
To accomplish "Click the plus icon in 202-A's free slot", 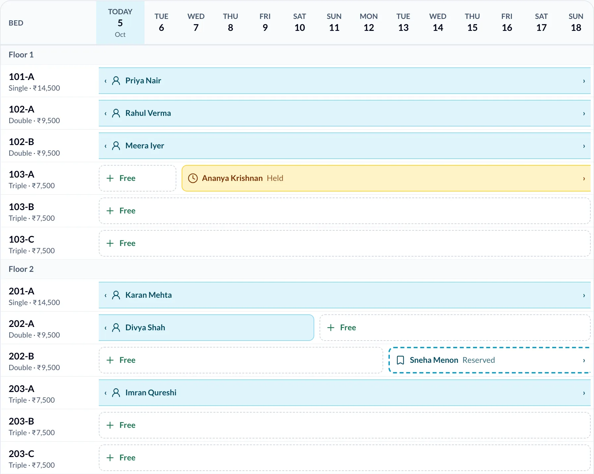I will point(331,328).
